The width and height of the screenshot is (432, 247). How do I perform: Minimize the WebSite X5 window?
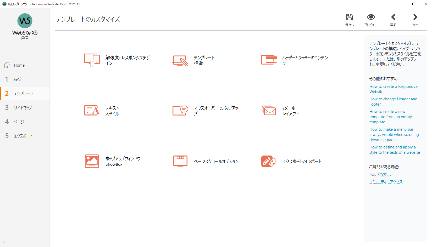click(x=402, y=4)
